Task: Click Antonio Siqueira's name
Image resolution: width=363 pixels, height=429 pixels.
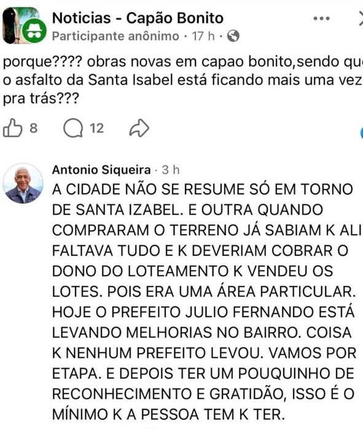Action: 101,169
